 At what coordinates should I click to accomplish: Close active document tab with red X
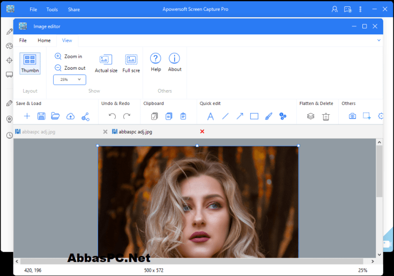pos(202,131)
